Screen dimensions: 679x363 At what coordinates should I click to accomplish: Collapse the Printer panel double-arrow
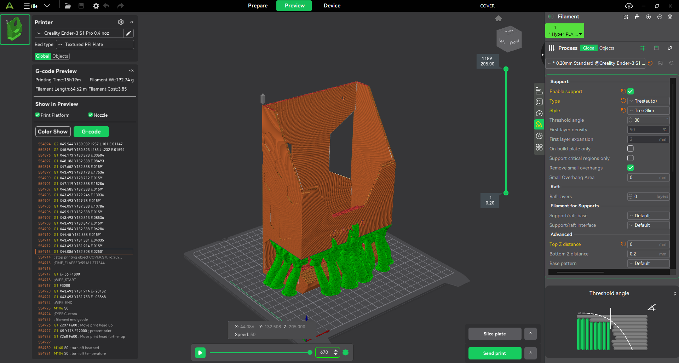(x=132, y=22)
